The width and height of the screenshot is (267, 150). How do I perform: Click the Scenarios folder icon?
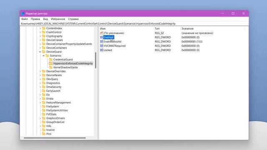(x=47, y=55)
